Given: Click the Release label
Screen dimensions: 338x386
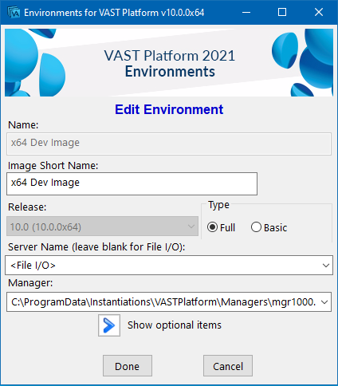Looking at the screenshot, I should click(27, 207).
